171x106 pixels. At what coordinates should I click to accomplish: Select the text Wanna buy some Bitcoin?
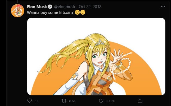pos(50,12)
